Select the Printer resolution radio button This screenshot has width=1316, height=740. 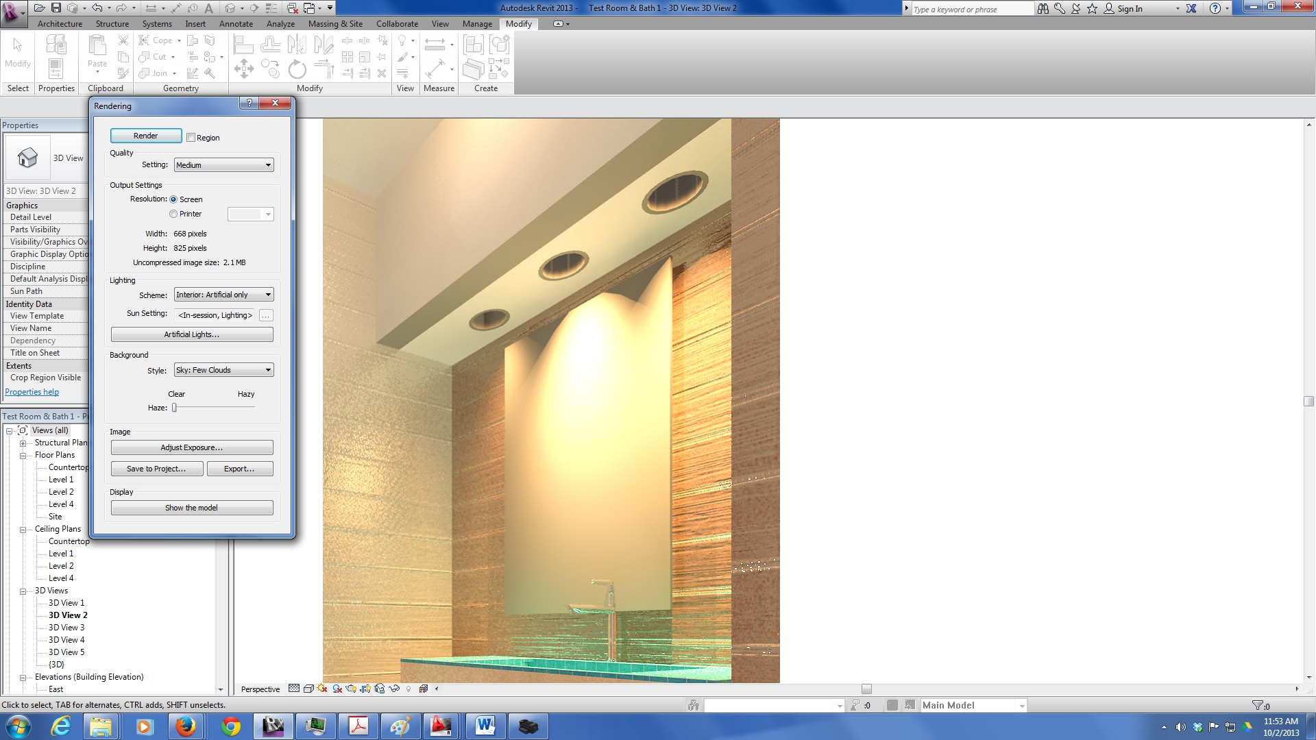(173, 214)
